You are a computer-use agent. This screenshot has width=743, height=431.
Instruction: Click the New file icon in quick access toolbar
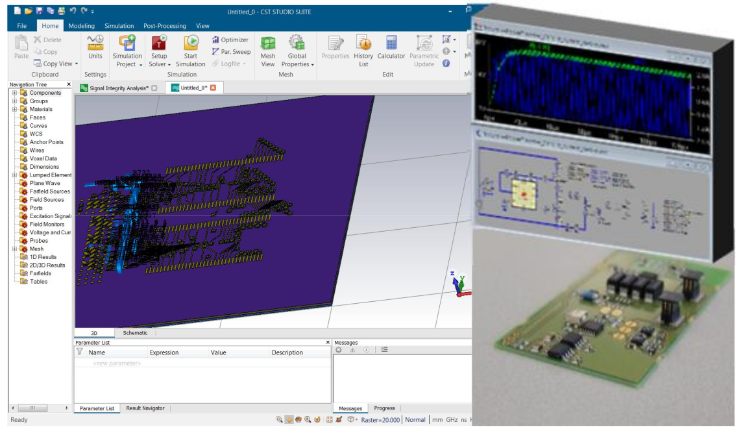18,11
